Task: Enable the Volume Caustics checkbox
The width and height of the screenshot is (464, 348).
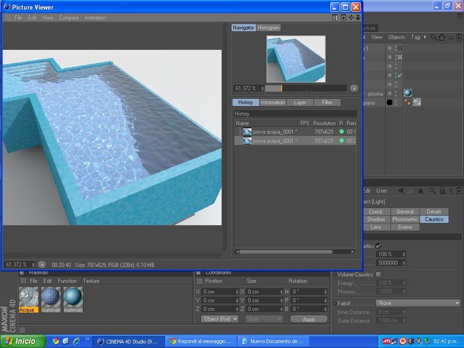Action: pyautogui.click(x=378, y=274)
